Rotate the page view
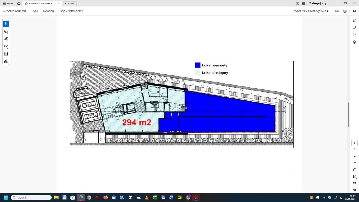This screenshot has height=202, width=359. 355,170
